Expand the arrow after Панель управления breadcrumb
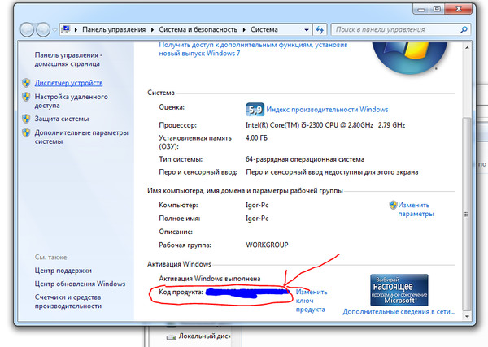488x347 pixels. [x=153, y=30]
